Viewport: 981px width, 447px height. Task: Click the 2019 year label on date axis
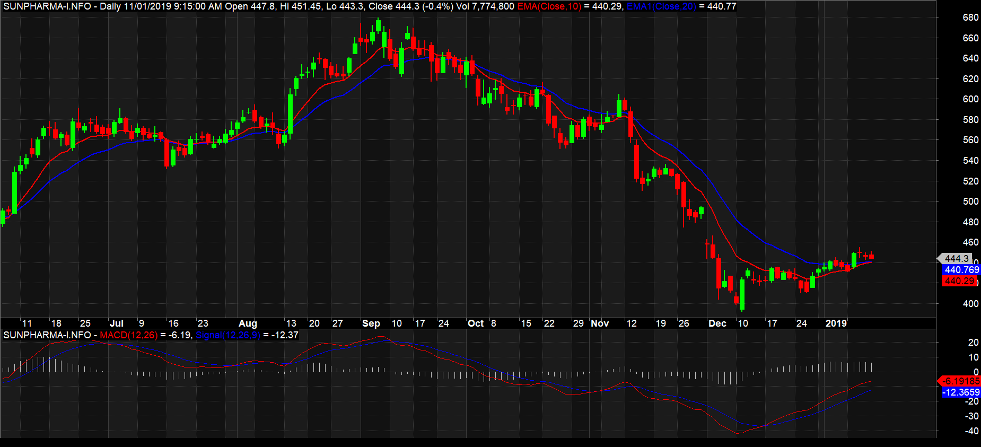(x=836, y=323)
